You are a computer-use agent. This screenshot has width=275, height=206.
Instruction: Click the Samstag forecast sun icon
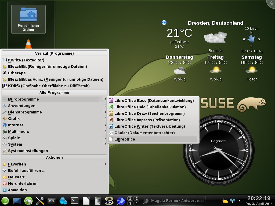tap(251, 71)
